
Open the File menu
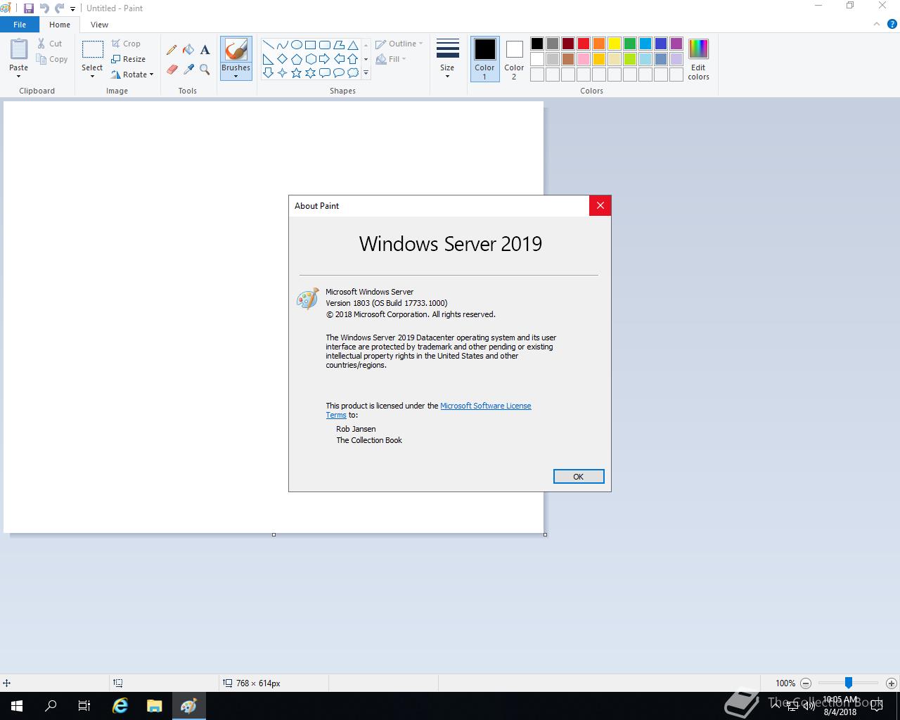pos(20,25)
